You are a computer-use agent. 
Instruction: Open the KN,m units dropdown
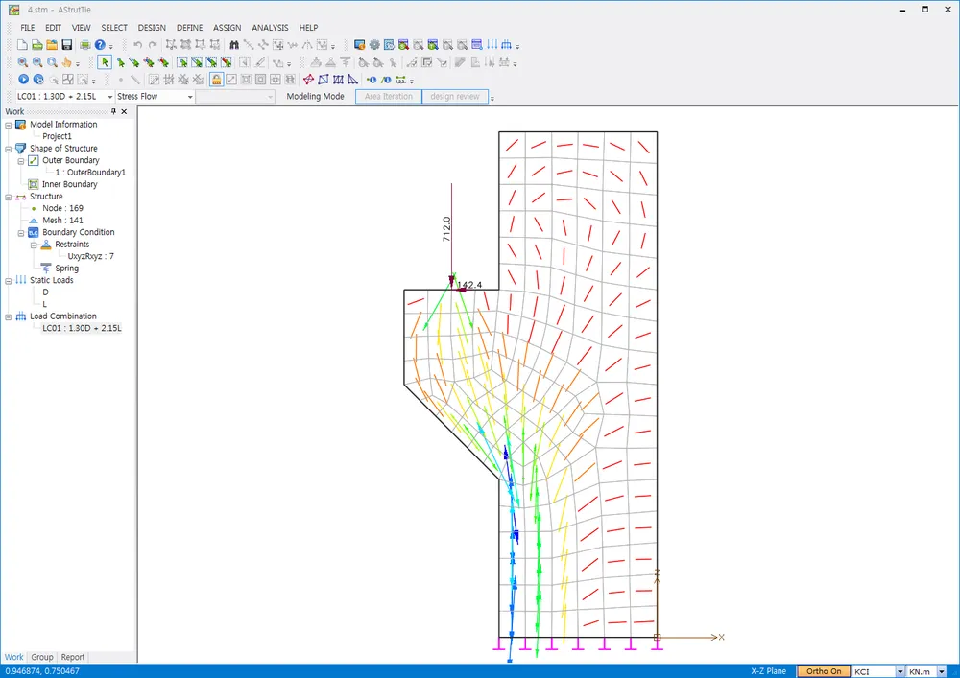pos(941,671)
